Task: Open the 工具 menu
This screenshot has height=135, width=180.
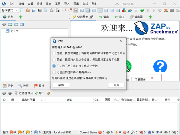Action: [x=58, y=4]
